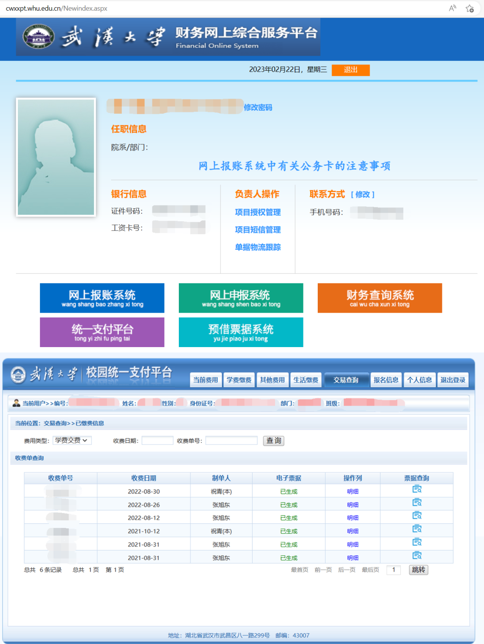Open receipt query icon for 2022-08-12
The height and width of the screenshot is (644, 484).
click(417, 515)
